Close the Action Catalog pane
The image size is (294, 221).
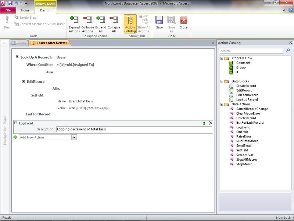click(290, 43)
